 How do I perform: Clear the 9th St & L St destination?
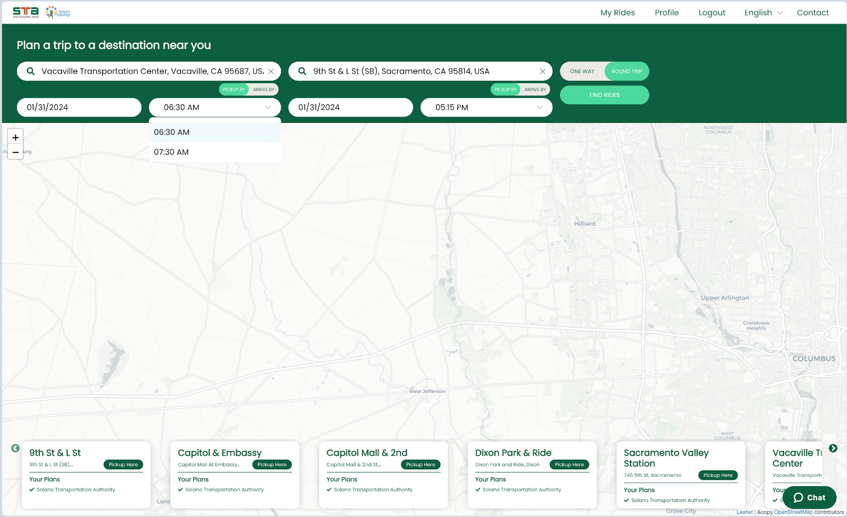[x=543, y=72]
